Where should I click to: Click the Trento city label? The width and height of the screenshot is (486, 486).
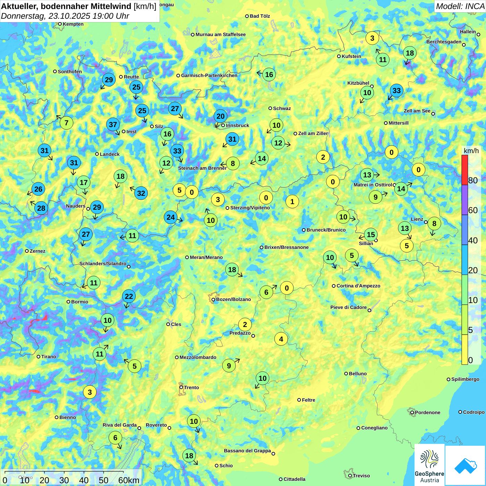click(x=192, y=387)
